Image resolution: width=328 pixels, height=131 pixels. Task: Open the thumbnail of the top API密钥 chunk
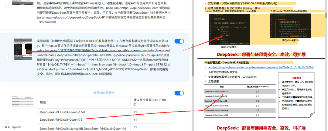pos(22,2)
